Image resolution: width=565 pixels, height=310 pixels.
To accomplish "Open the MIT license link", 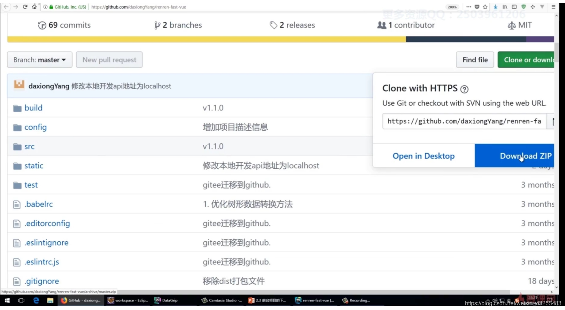I will pyautogui.click(x=520, y=25).
